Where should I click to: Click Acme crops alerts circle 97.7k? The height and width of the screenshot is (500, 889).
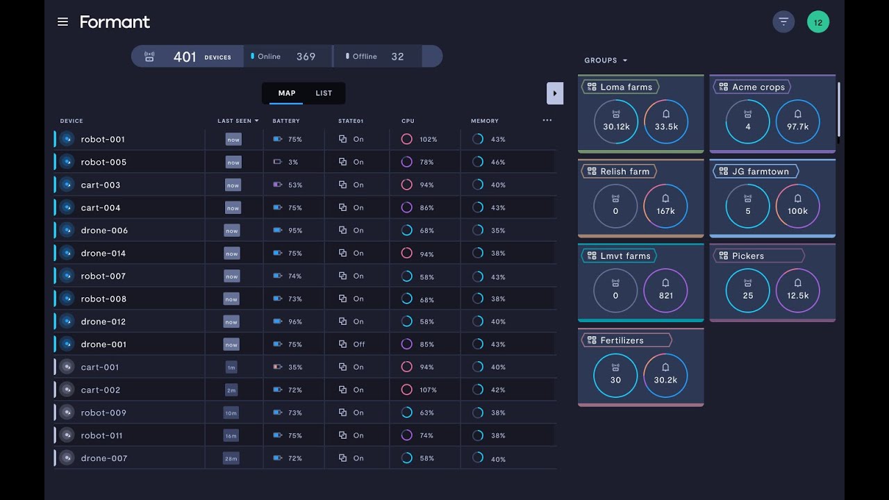click(x=798, y=122)
